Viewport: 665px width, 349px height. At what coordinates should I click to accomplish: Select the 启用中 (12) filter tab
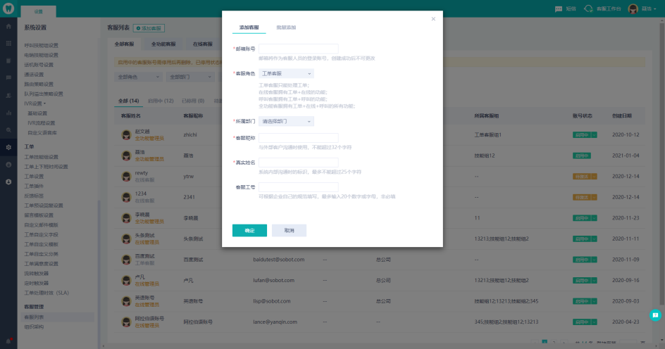tap(161, 101)
